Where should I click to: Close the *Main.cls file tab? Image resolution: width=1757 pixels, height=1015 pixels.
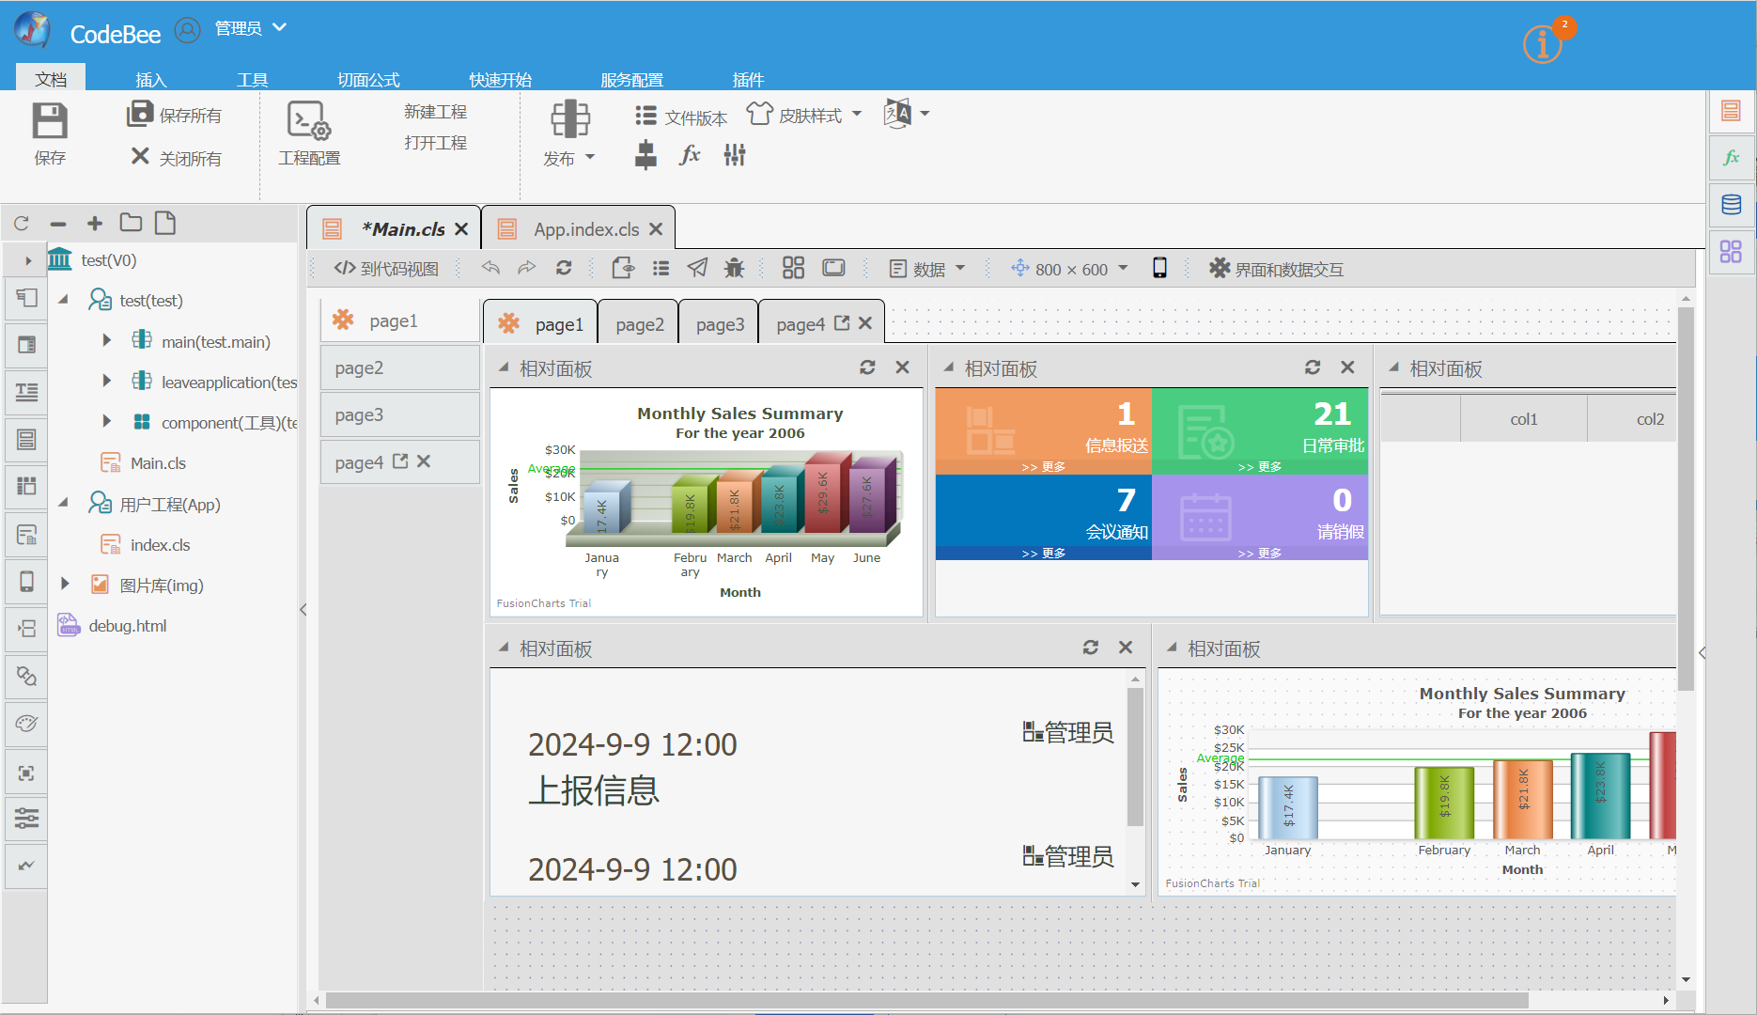pyautogui.click(x=461, y=229)
